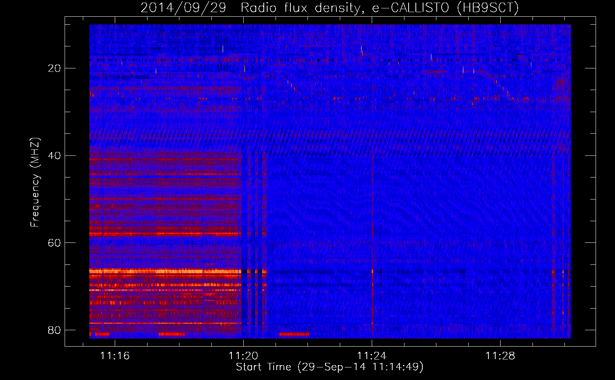
Task: Click the '11:20' time tick label
Action: click(243, 356)
